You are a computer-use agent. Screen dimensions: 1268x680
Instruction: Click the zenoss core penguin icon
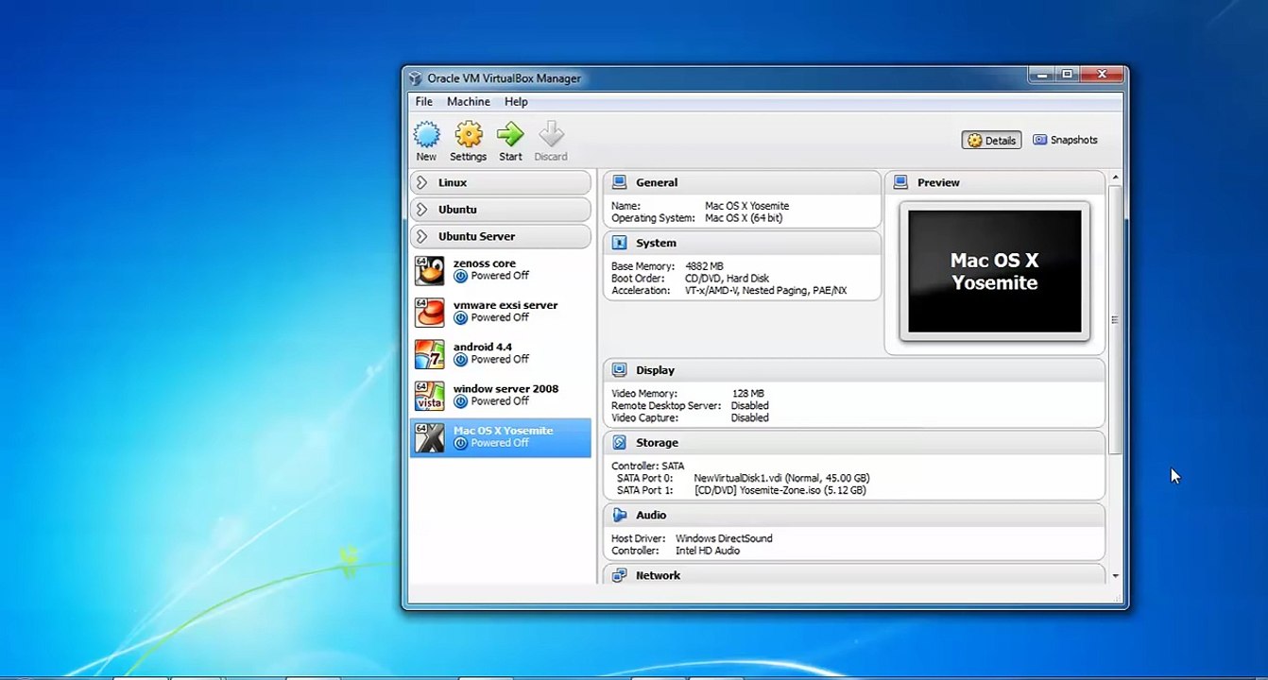[x=429, y=271]
